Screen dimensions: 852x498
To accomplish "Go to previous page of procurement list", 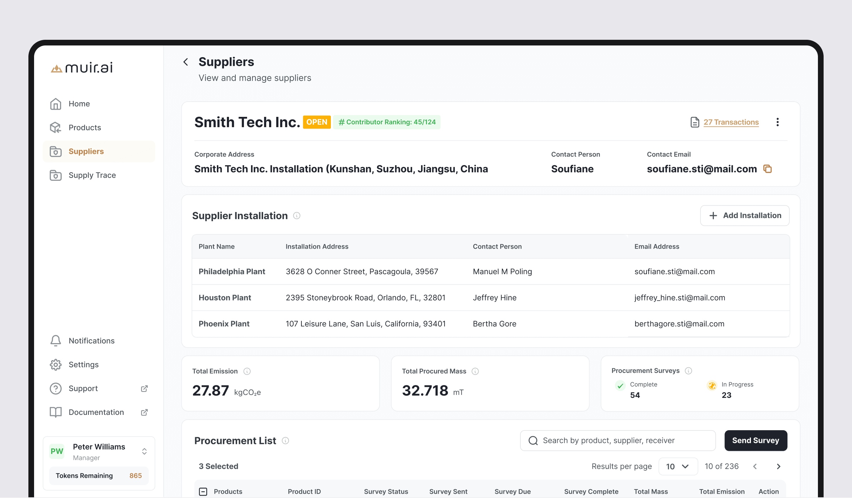I will [755, 466].
